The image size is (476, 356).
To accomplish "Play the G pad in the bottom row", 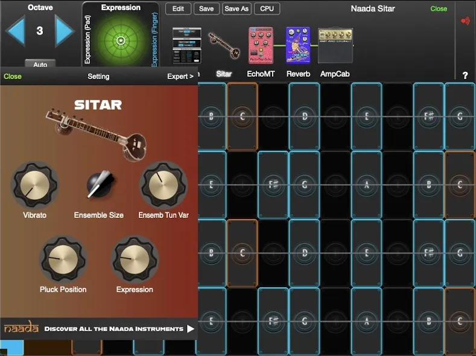I will click(x=305, y=322).
